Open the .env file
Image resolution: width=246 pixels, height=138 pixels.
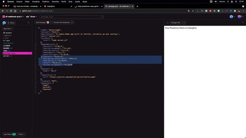tap(7, 41)
